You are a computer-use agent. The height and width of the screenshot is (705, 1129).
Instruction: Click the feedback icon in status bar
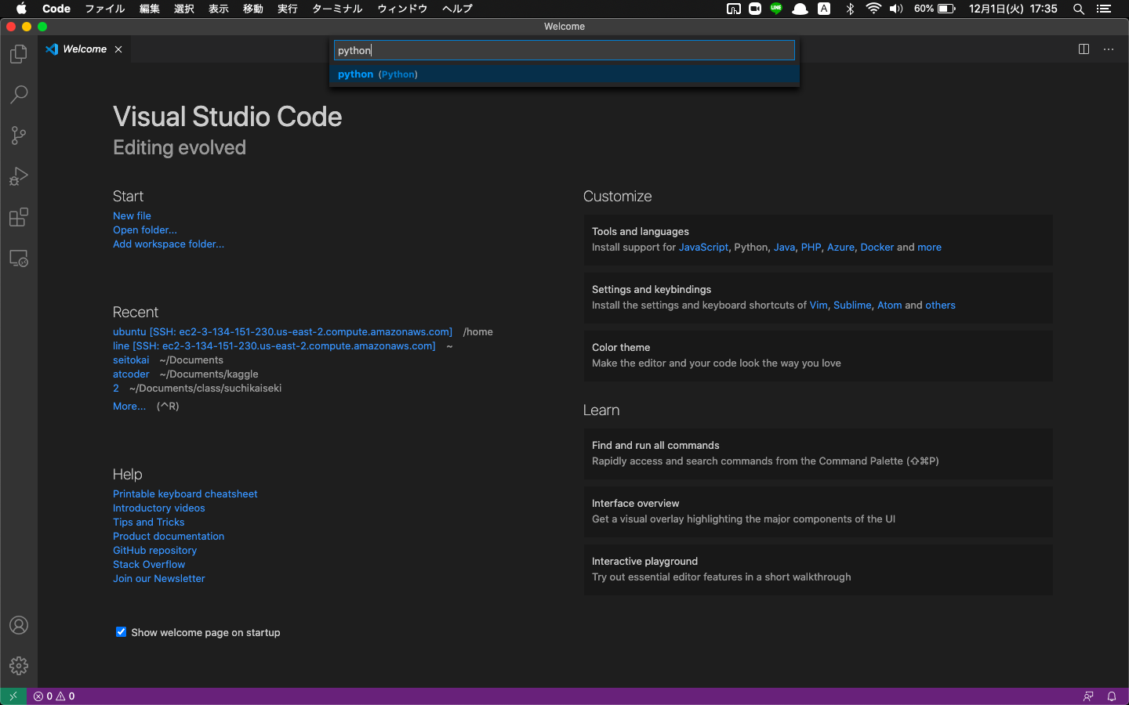pos(1088,696)
